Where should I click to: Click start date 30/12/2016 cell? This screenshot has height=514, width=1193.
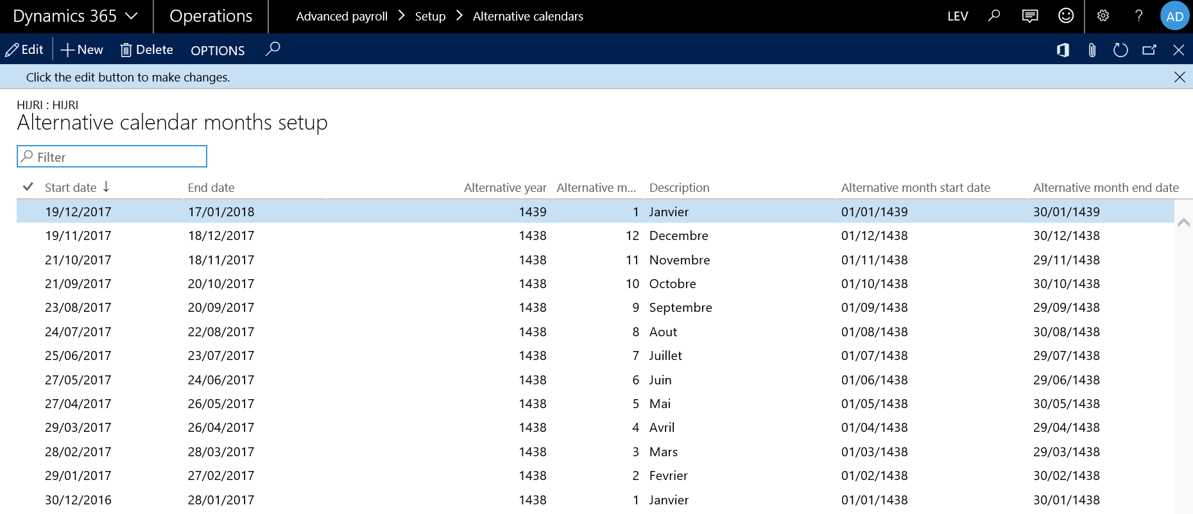click(x=78, y=500)
